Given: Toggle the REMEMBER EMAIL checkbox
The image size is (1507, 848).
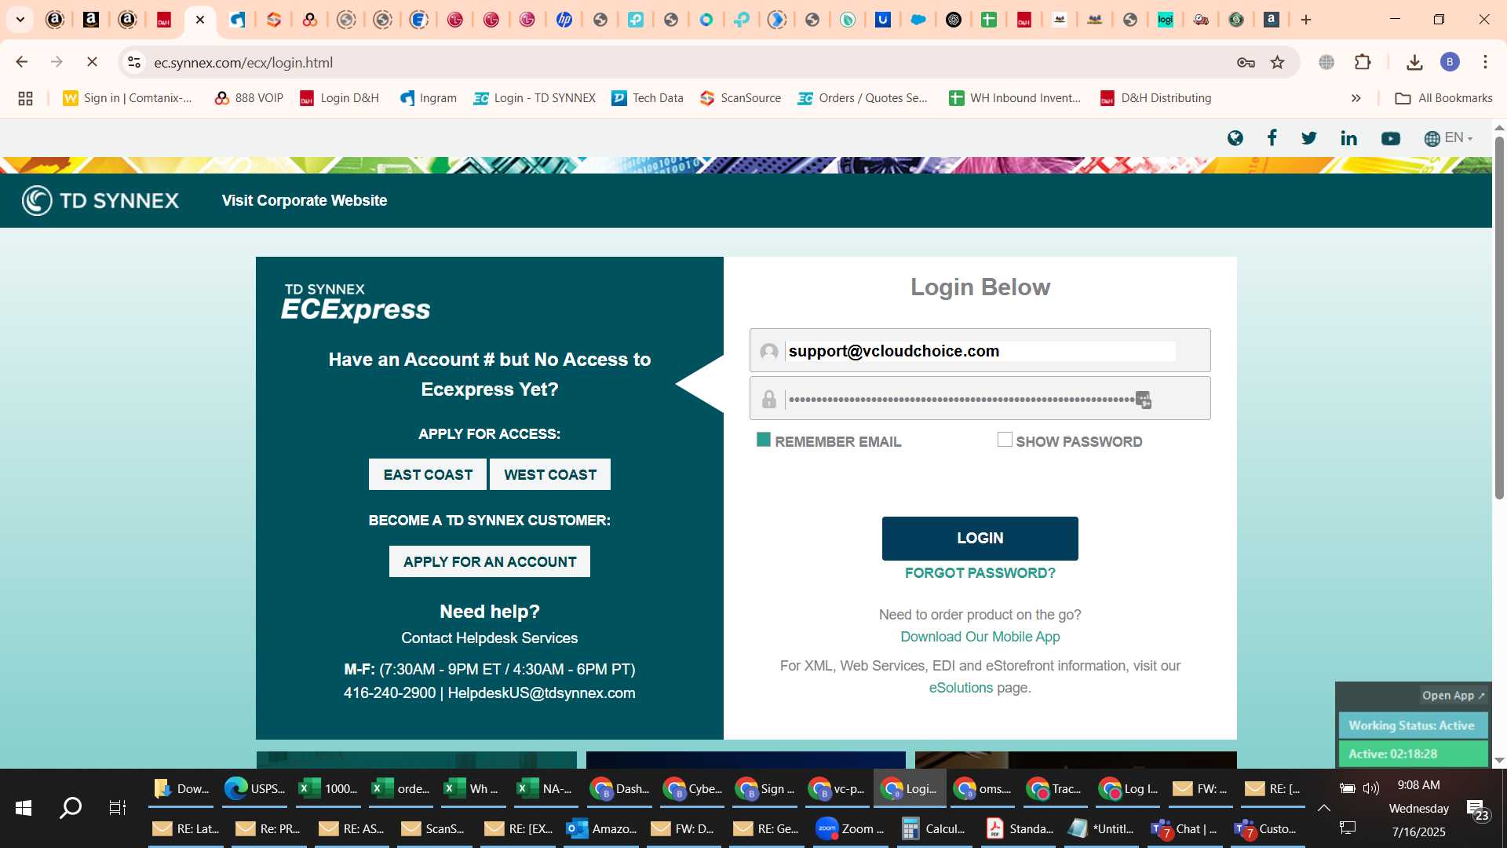Looking at the screenshot, I should click(763, 440).
